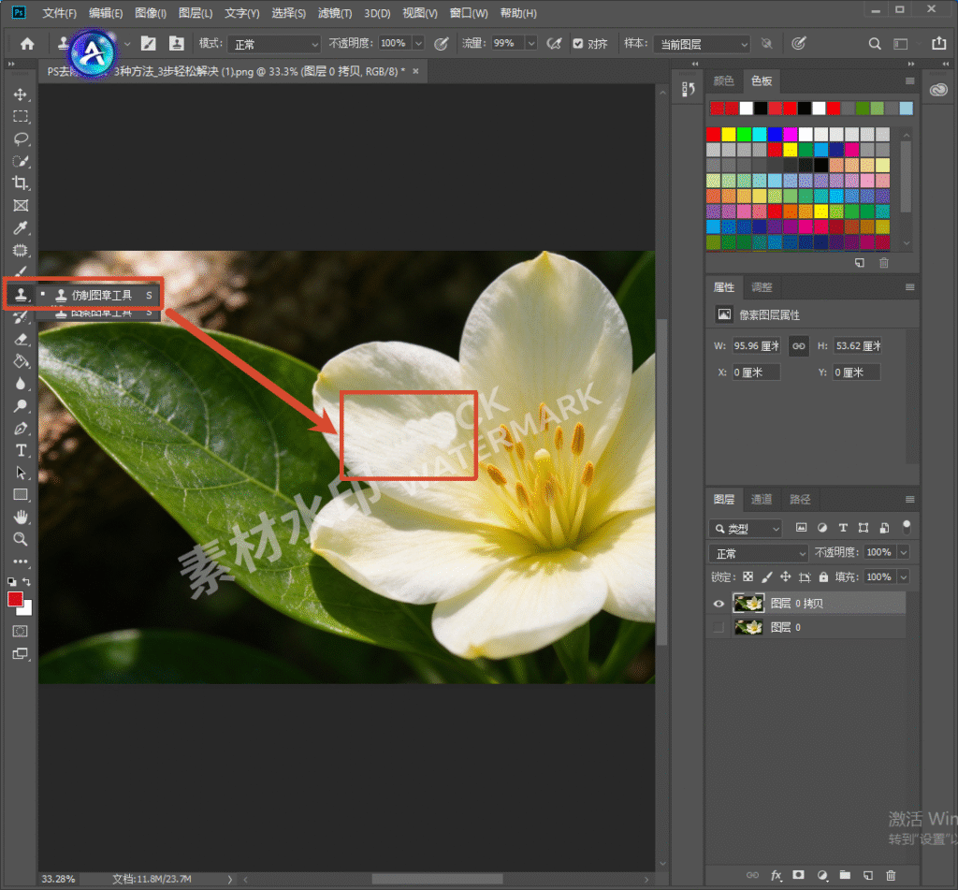Image resolution: width=958 pixels, height=890 pixels.
Task: Expand the layer 填充 dropdown arrow
Action: [x=903, y=577]
